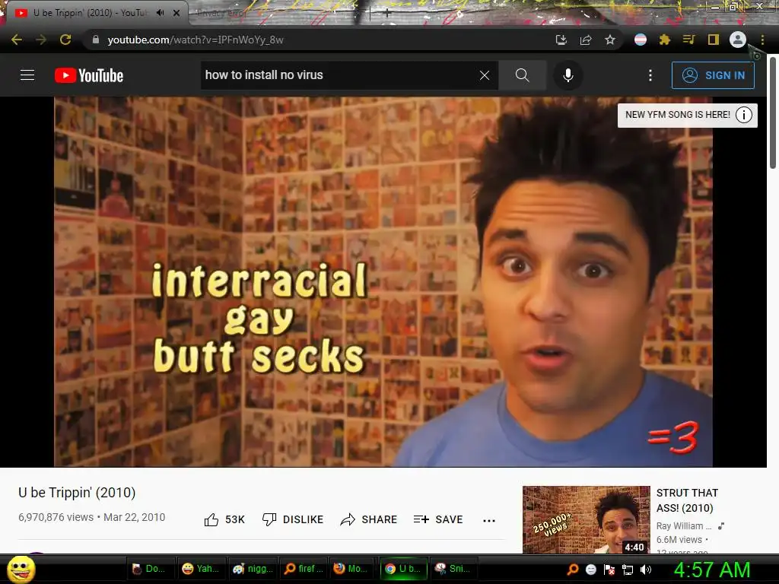Click the address bar URL
The height and width of the screenshot is (584, 779).
(196, 40)
